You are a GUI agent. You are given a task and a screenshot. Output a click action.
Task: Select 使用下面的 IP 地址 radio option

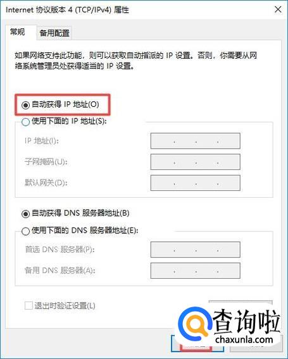click(x=25, y=121)
